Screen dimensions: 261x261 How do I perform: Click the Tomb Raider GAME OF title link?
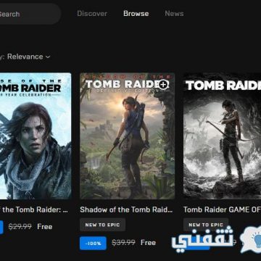(x=222, y=210)
